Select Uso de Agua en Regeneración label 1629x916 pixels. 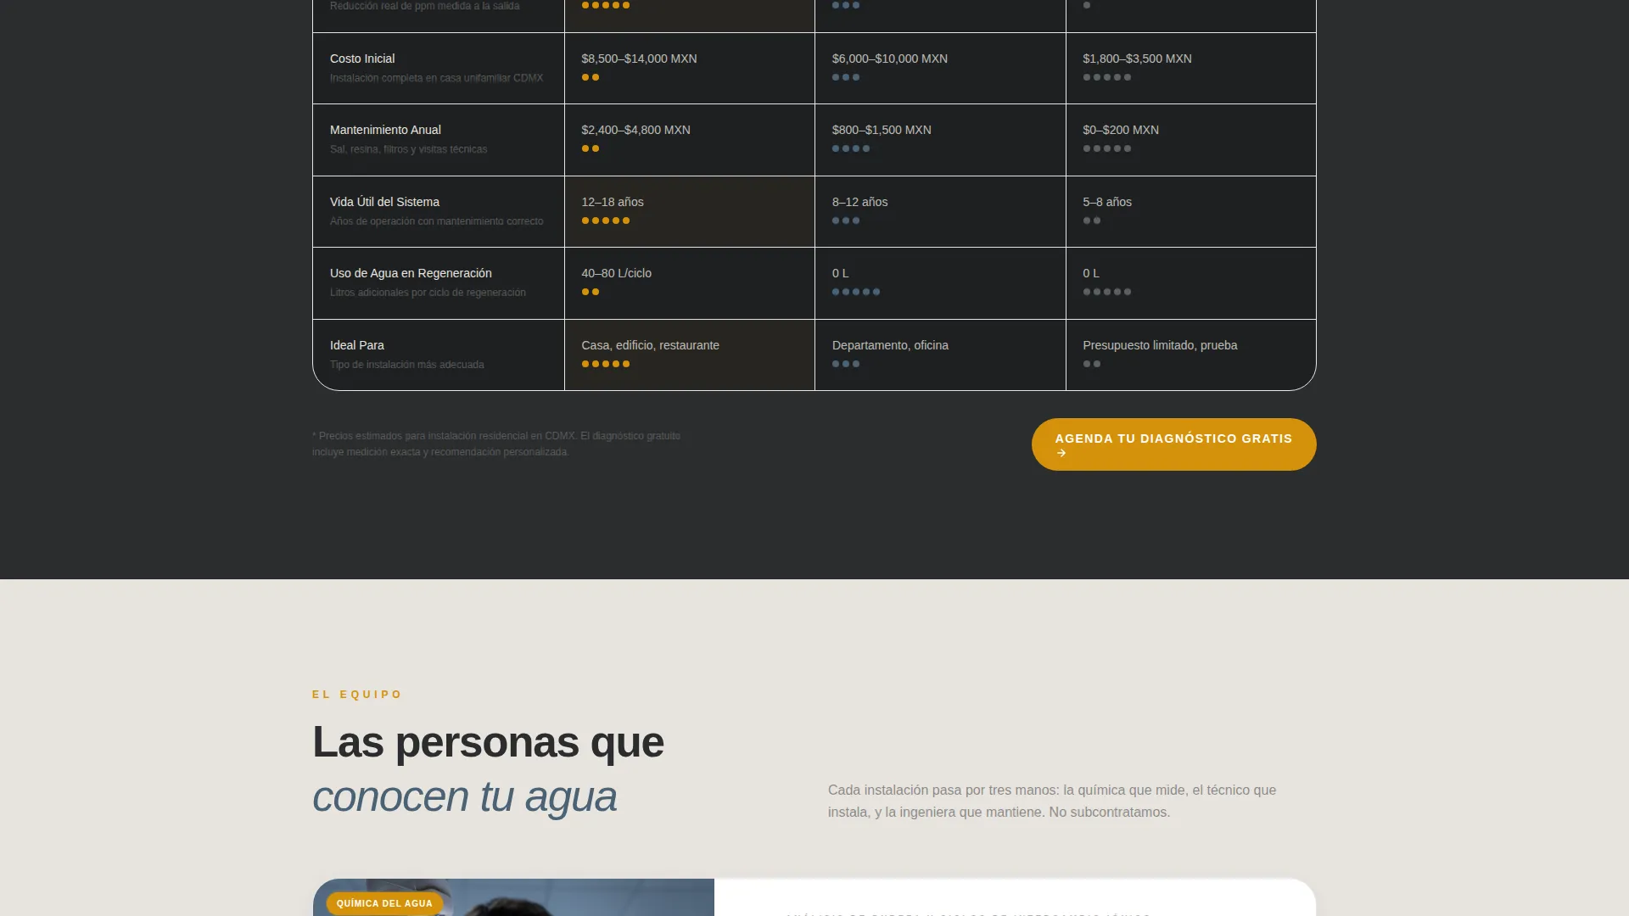pyautogui.click(x=411, y=273)
